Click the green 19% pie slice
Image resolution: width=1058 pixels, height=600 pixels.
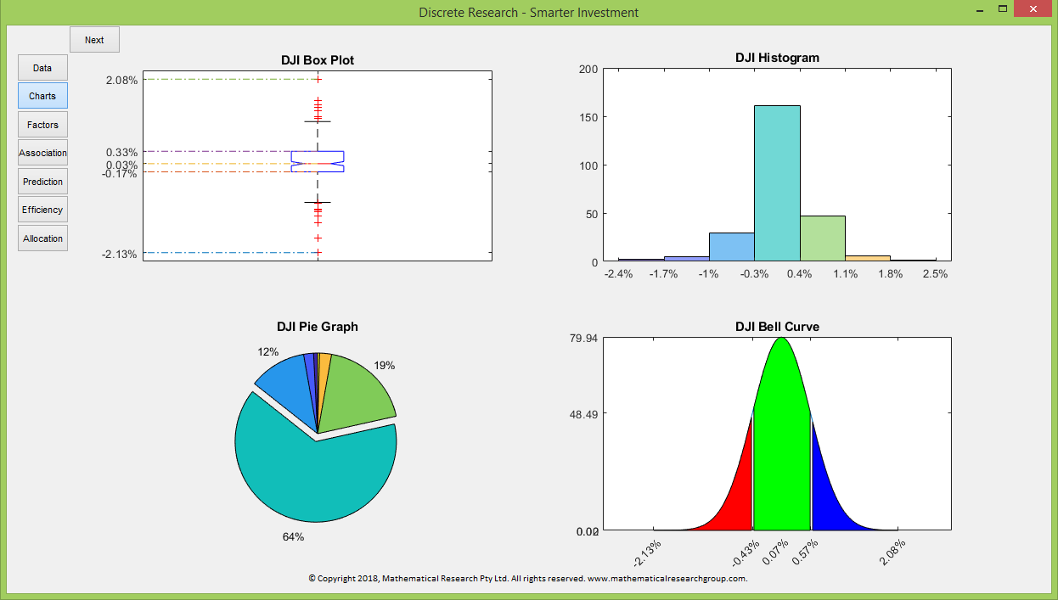(357, 390)
